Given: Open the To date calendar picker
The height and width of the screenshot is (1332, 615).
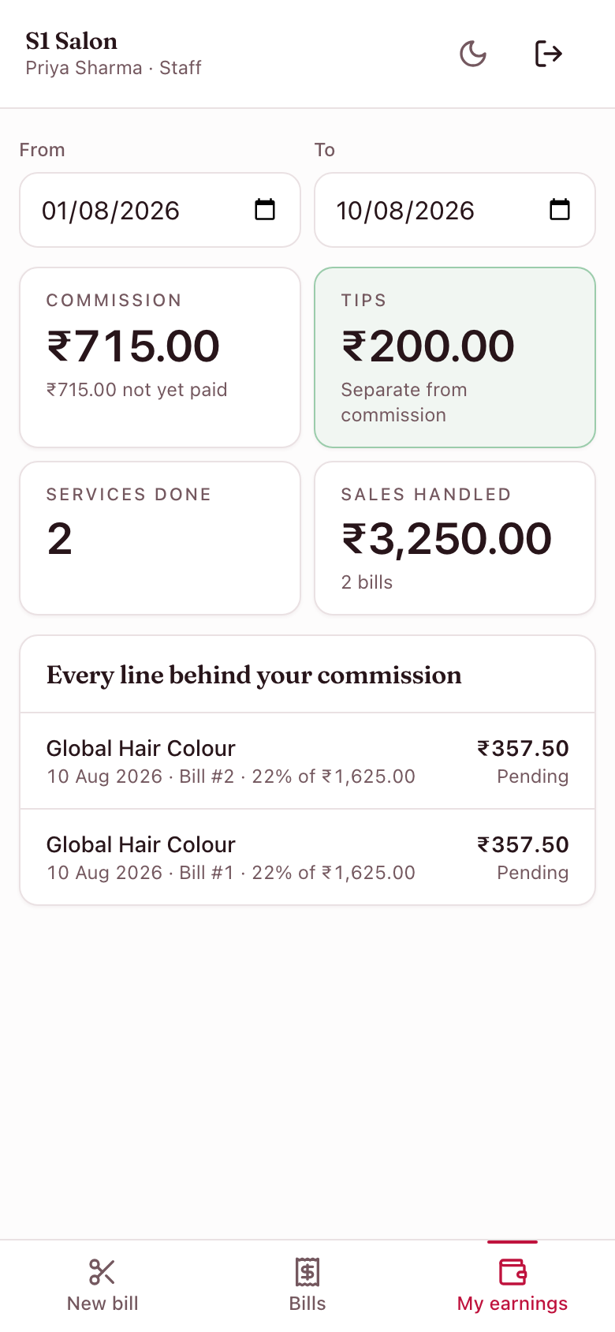Looking at the screenshot, I should (560, 210).
